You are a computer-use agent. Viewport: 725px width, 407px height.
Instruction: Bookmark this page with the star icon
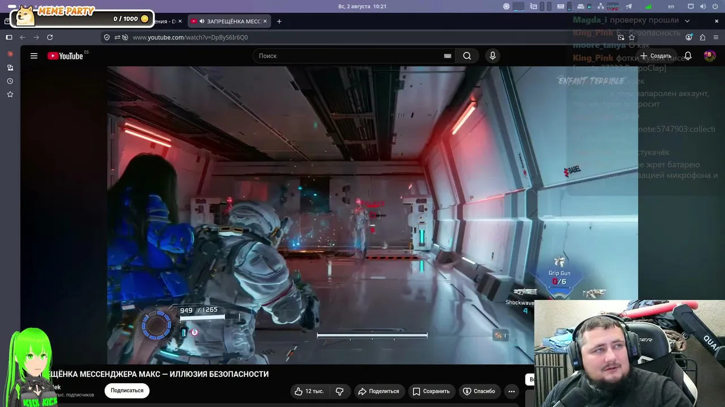(x=632, y=37)
